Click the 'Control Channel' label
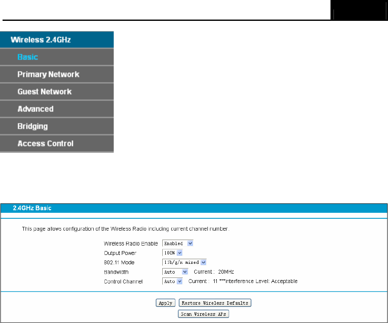Image resolution: width=388 pixels, height=323 pixels. coord(123,281)
